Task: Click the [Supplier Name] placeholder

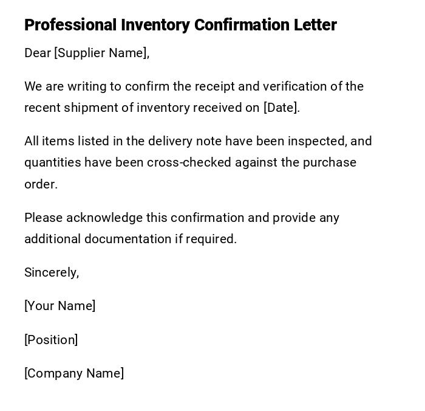Action: pyautogui.click(x=101, y=53)
